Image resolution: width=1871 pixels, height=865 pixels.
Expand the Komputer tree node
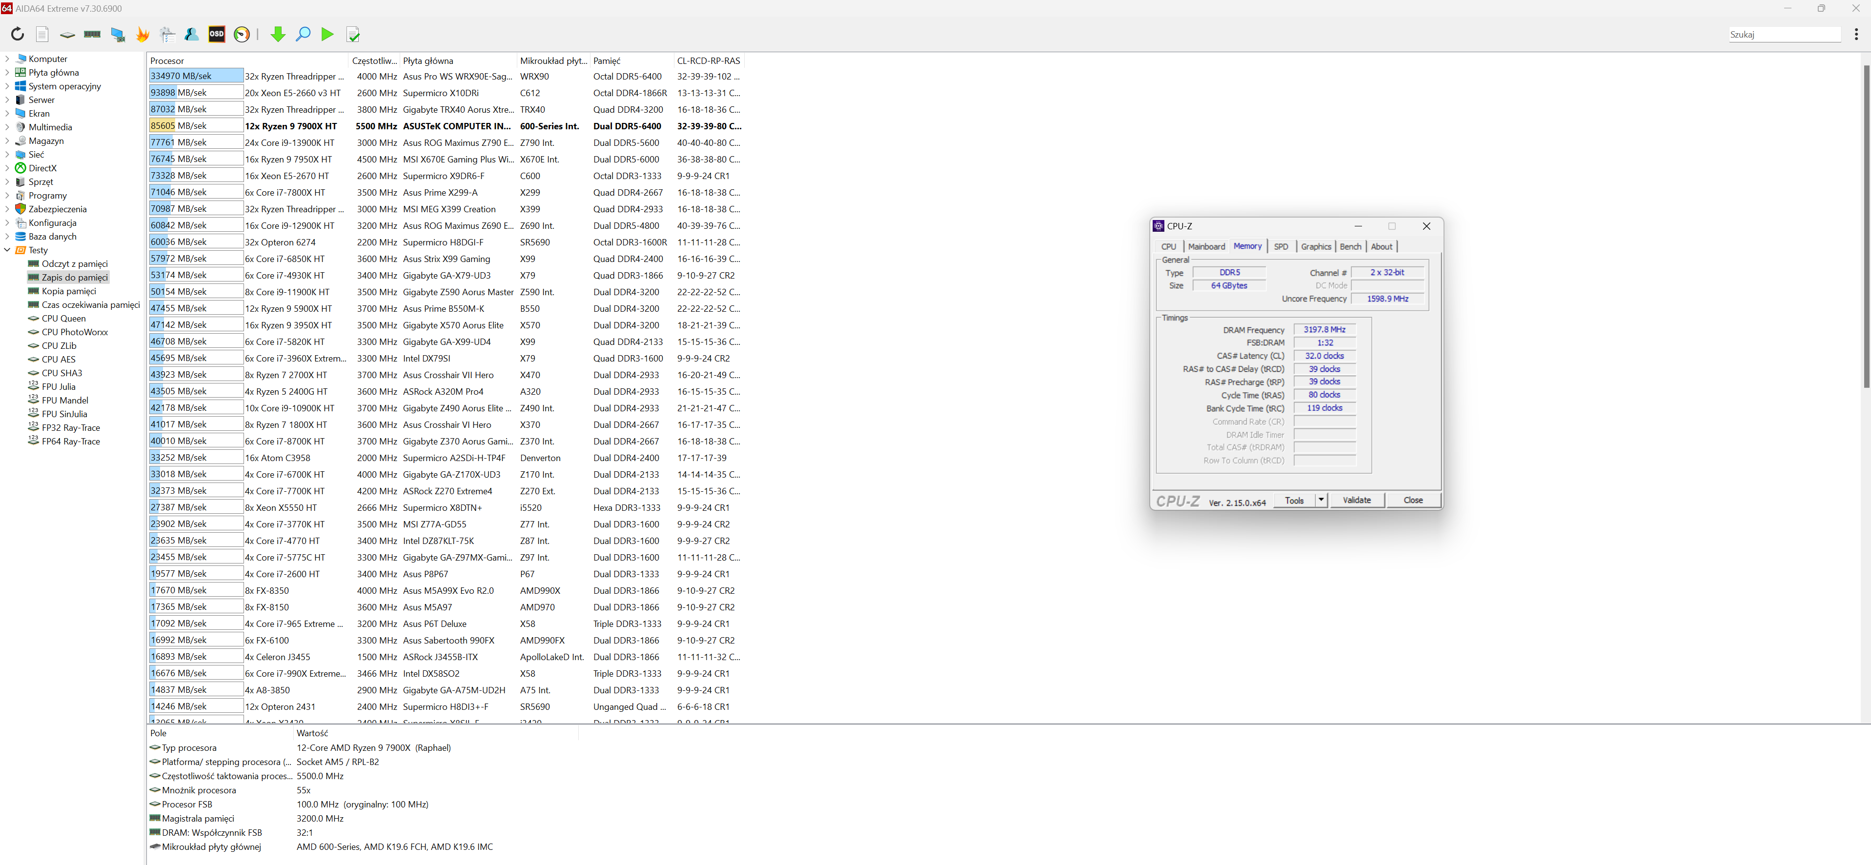[x=7, y=59]
